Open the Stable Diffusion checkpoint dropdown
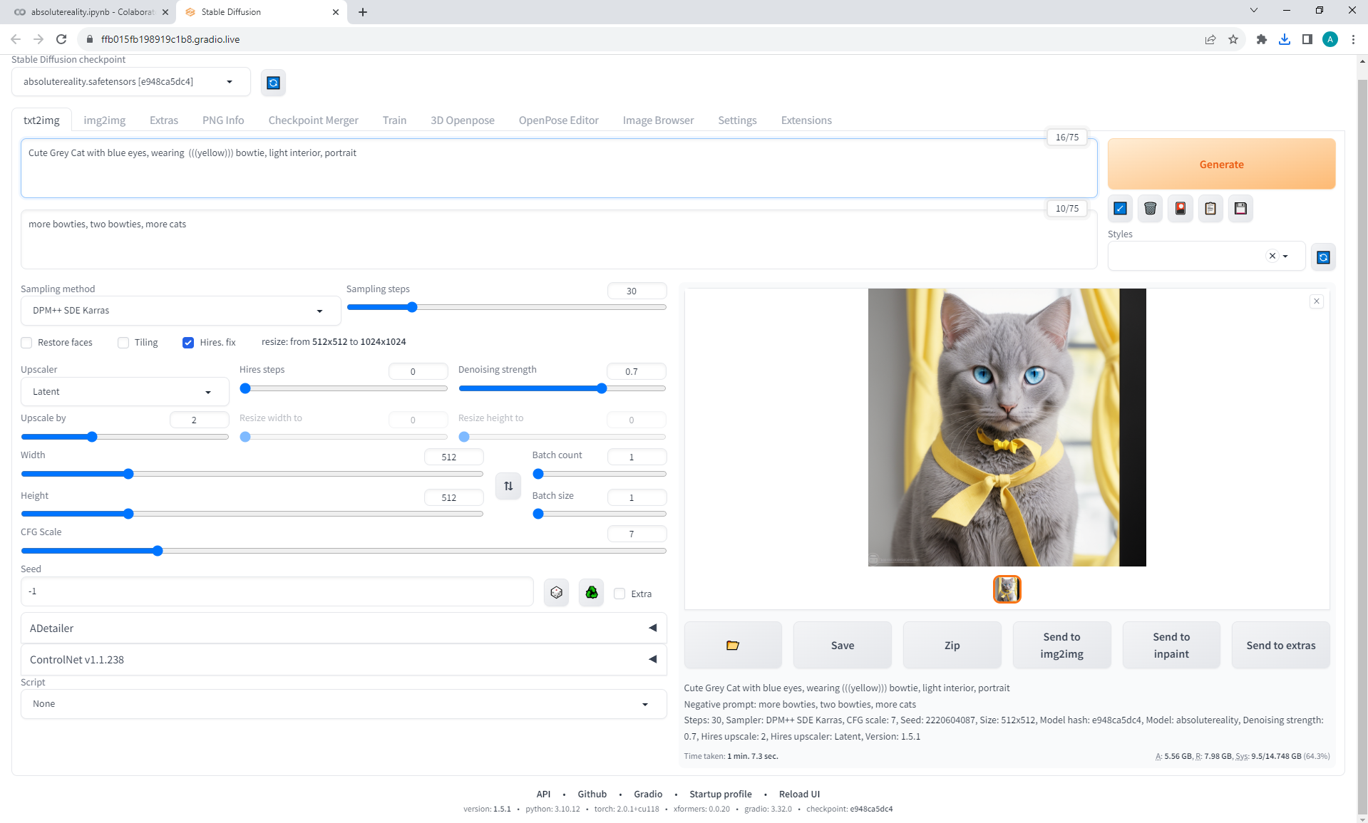The width and height of the screenshot is (1368, 823). (131, 82)
